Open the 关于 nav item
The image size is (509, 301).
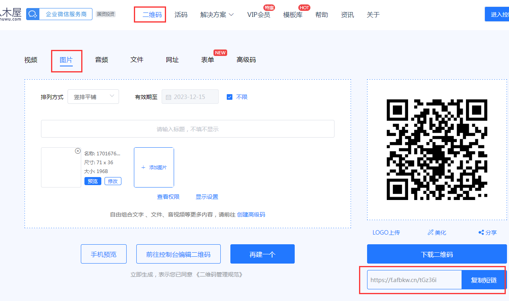[373, 15]
